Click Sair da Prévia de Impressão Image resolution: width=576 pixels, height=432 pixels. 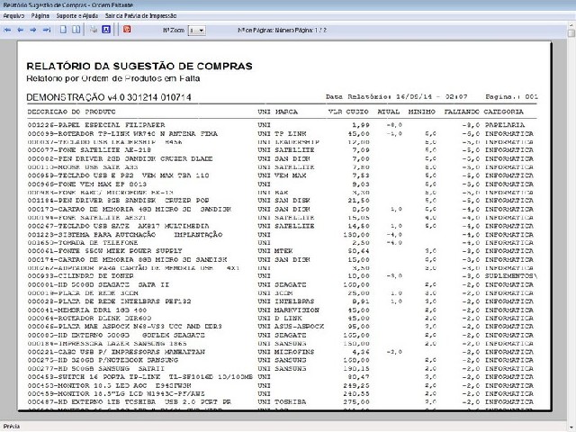tap(140, 16)
